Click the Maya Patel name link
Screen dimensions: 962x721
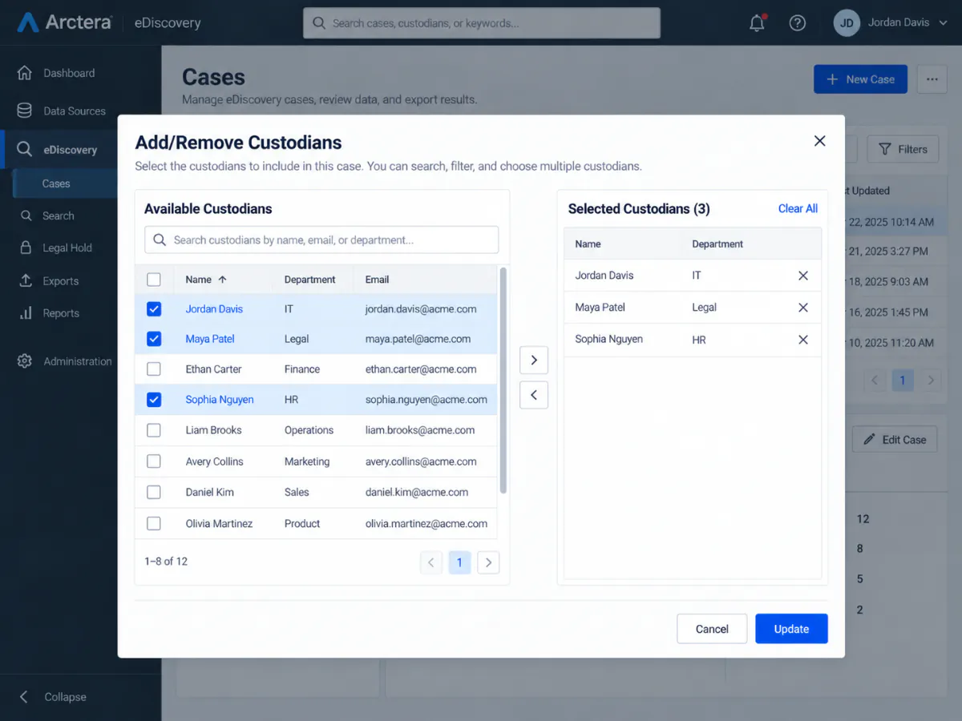[x=210, y=339]
